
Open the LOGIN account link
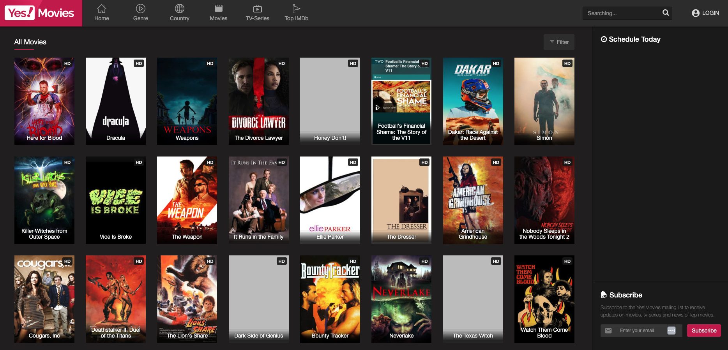(705, 13)
